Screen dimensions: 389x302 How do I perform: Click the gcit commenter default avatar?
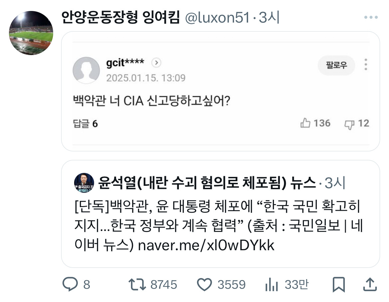86,70
